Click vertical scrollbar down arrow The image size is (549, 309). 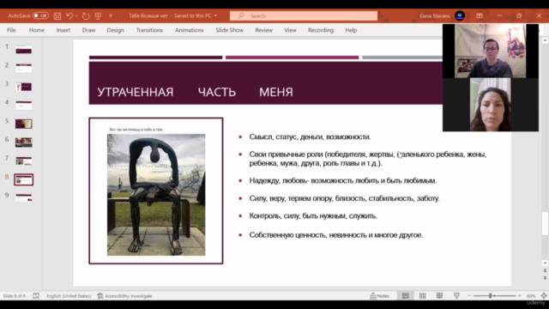[545, 264]
